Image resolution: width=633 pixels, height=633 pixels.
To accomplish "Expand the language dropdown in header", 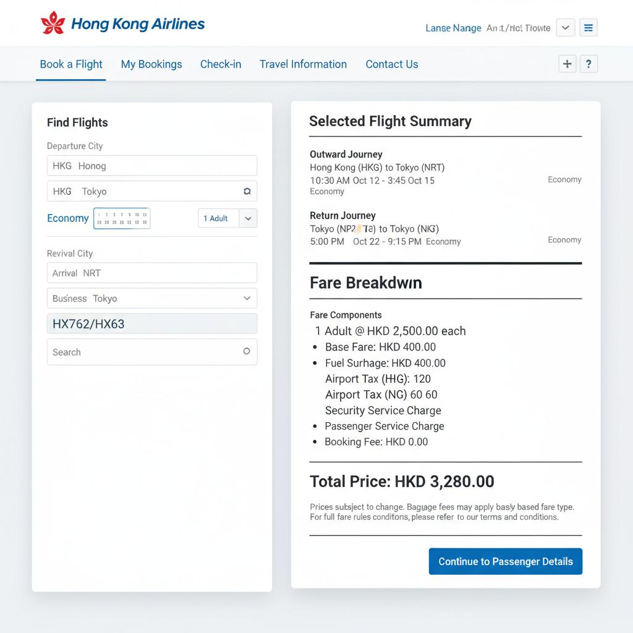I will tap(566, 28).
